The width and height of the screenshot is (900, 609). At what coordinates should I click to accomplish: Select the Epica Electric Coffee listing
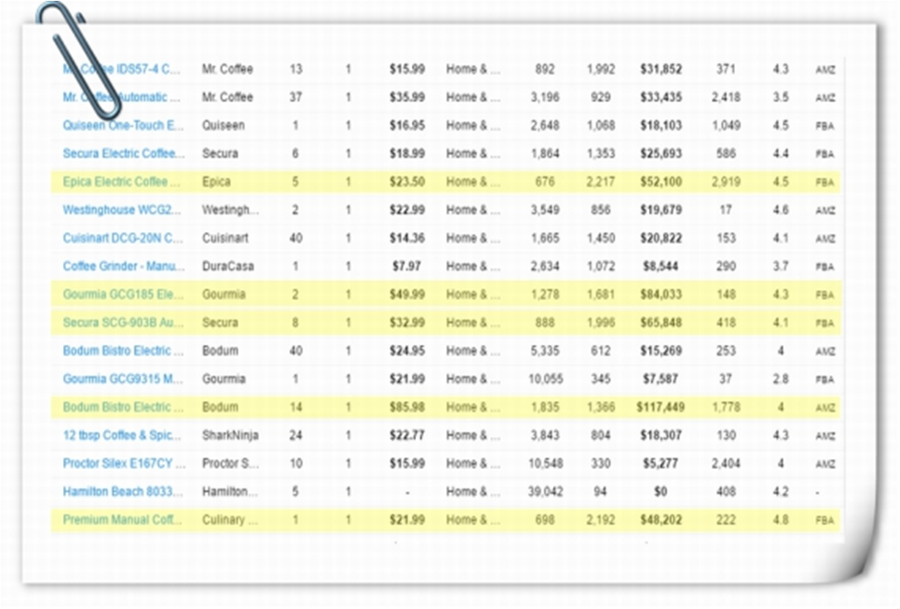tap(121, 182)
